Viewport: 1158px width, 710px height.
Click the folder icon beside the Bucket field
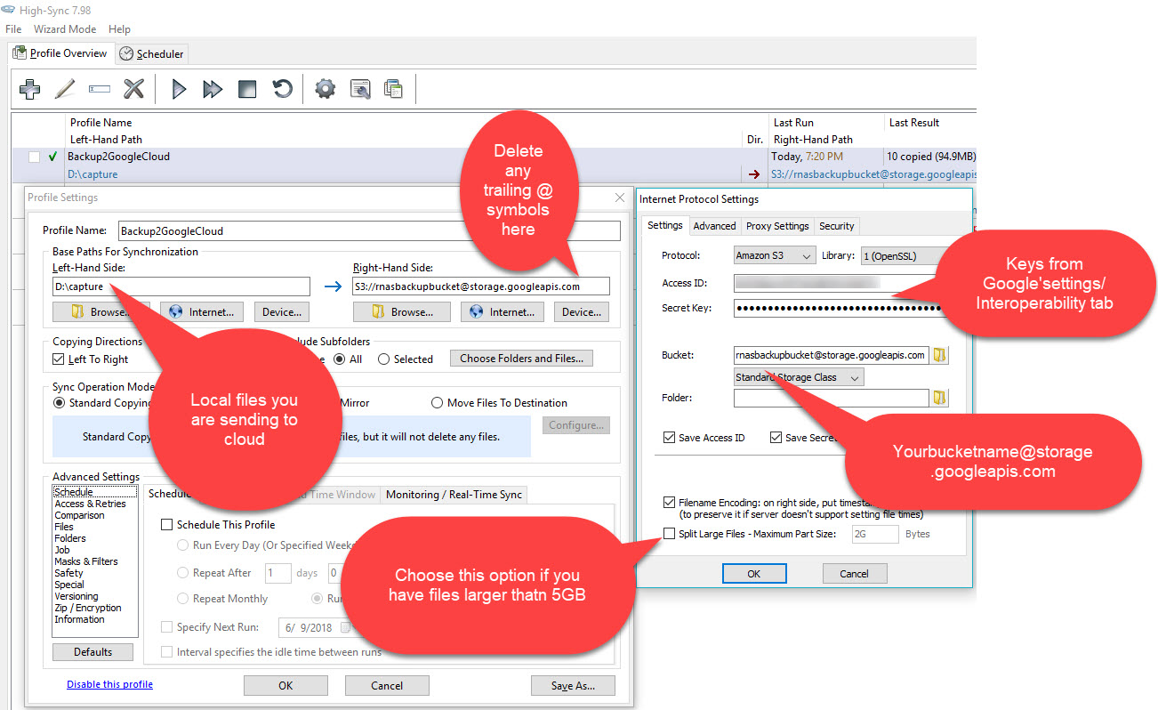click(x=939, y=355)
